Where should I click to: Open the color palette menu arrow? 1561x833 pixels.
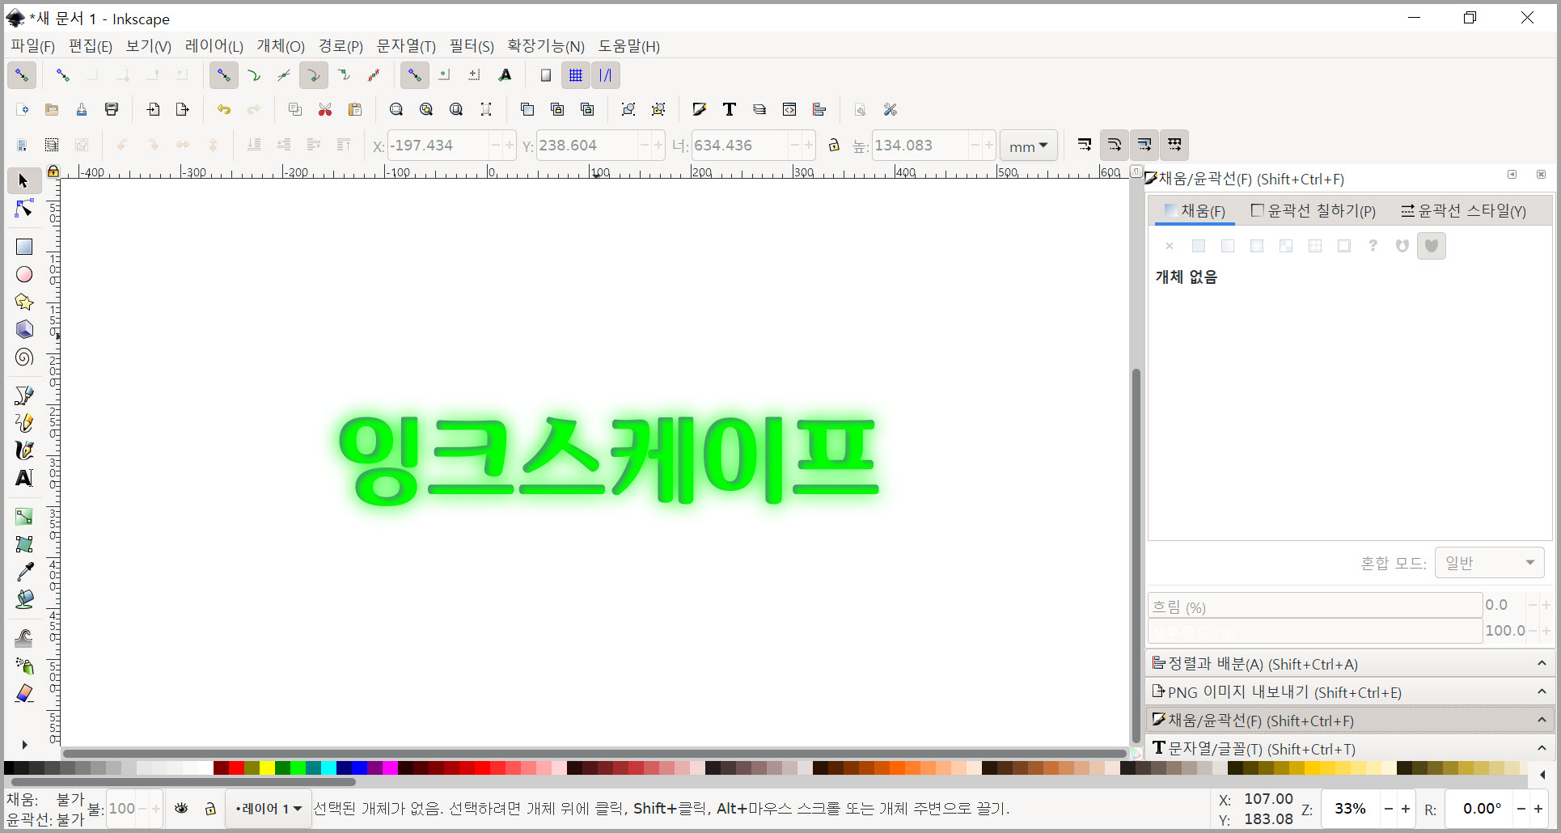point(1542,775)
